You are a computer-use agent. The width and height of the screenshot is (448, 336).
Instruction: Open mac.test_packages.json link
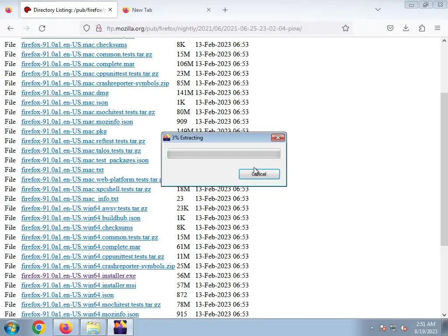[85, 160]
